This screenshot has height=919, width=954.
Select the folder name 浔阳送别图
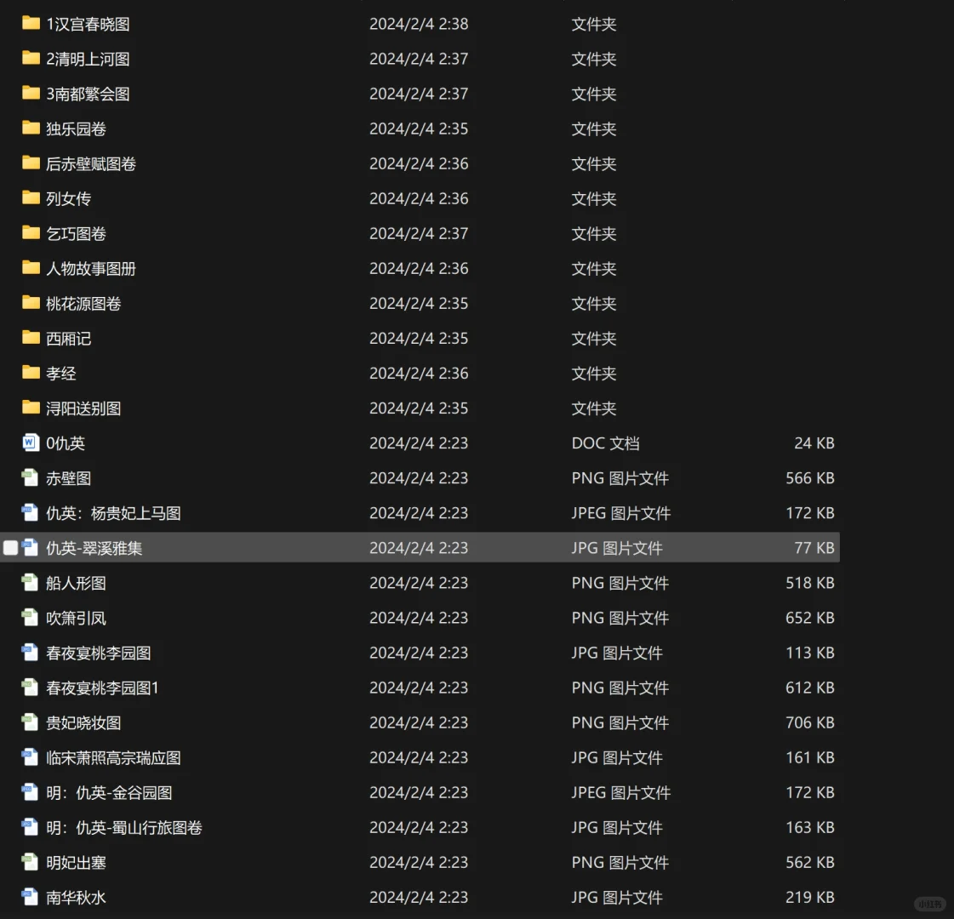coord(84,408)
